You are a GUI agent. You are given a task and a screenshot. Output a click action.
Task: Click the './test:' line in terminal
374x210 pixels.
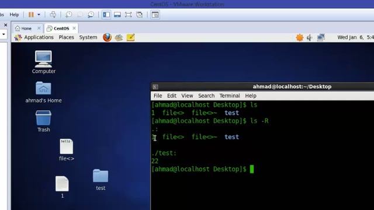tap(164, 153)
